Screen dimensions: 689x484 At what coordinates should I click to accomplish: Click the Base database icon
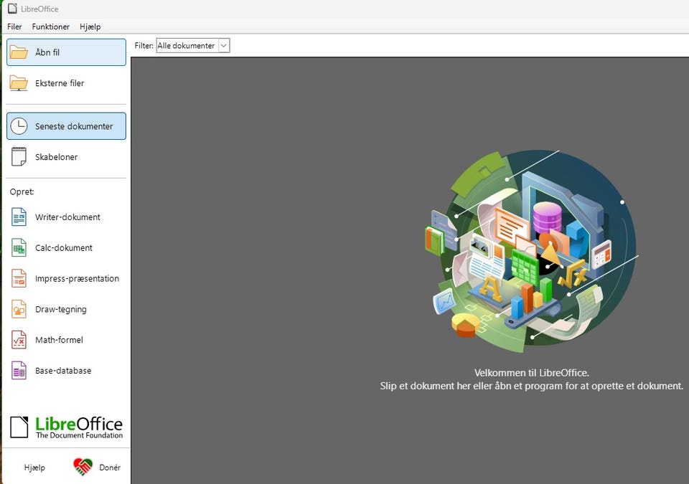pyautogui.click(x=19, y=371)
